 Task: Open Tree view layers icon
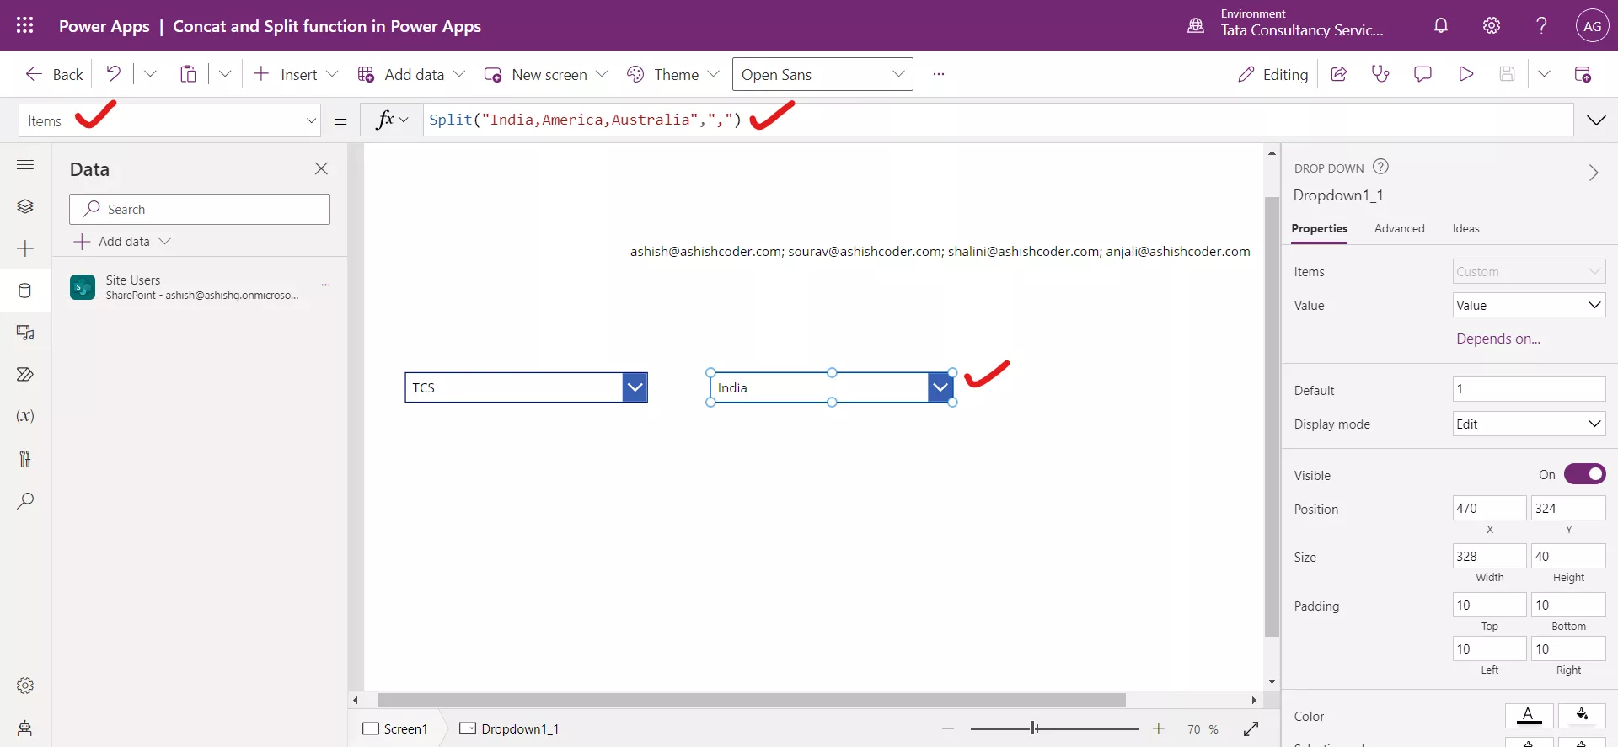click(25, 206)
